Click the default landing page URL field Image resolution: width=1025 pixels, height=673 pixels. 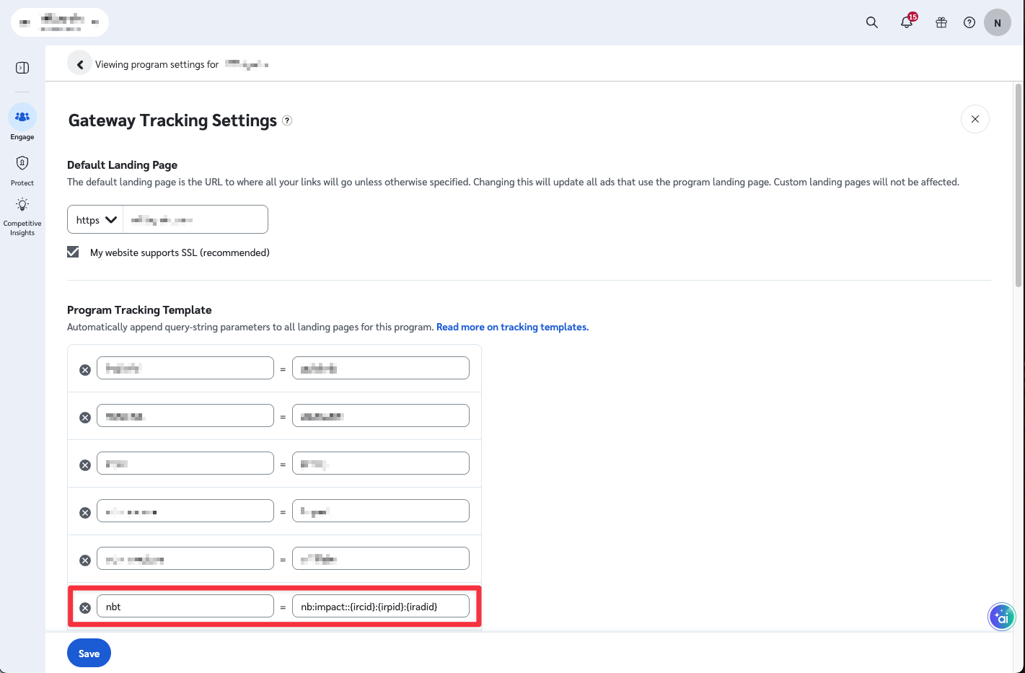(x=195, y=219)
